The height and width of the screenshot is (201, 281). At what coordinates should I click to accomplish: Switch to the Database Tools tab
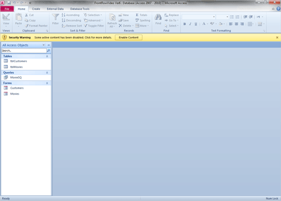80,9
